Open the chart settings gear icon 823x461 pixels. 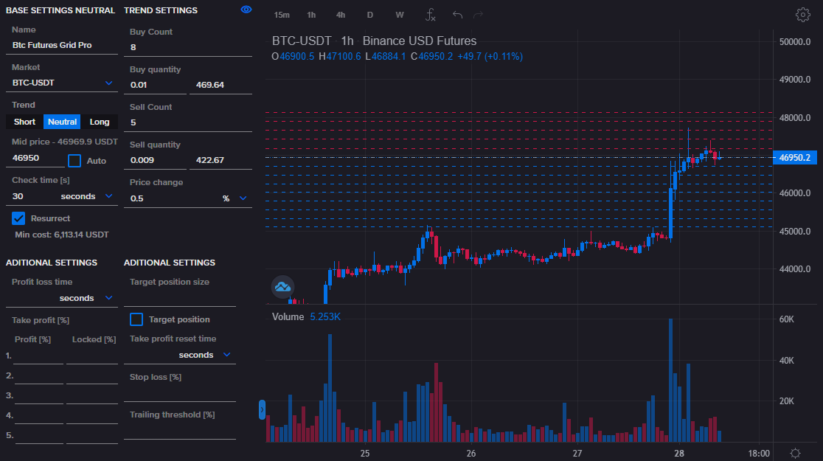tap(802, 15)
